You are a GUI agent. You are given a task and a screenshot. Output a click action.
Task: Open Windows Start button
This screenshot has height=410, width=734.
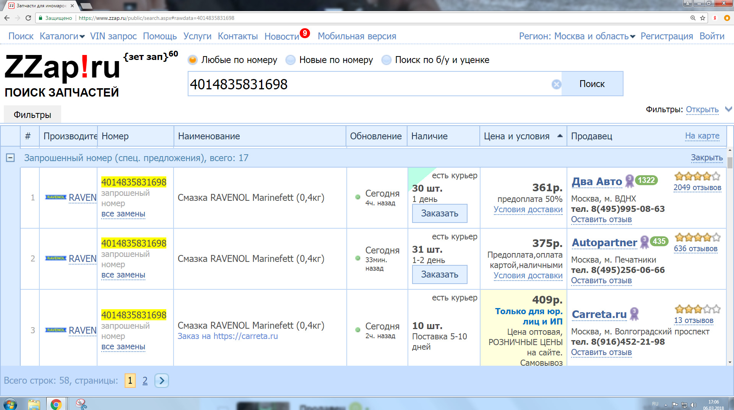tap(10, 404)
